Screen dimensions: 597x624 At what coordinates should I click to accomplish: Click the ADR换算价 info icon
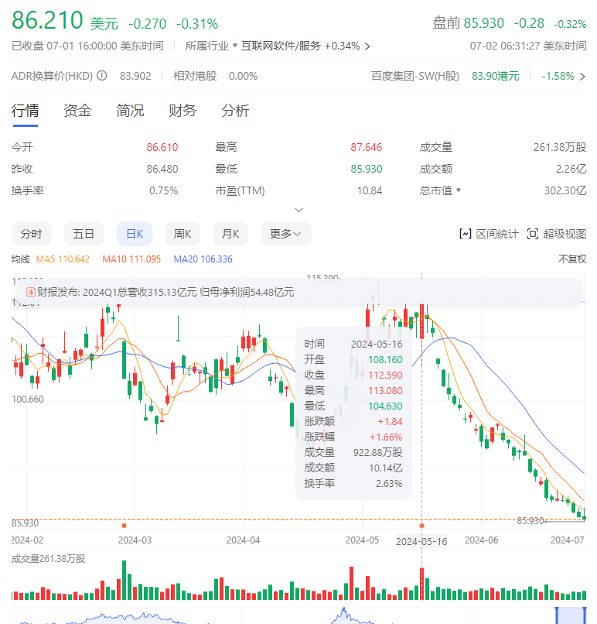click(101, 76)
